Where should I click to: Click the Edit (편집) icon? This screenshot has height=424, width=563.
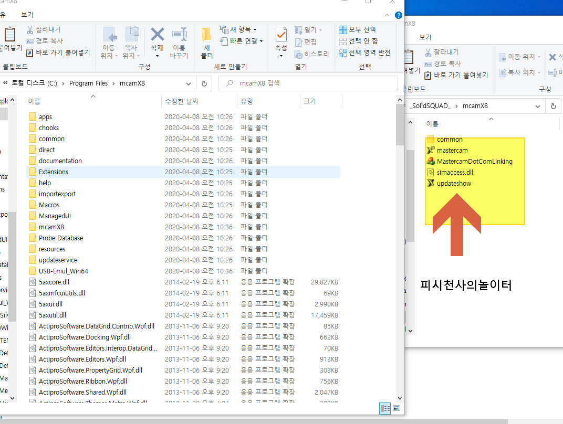(x=298, y=43)
